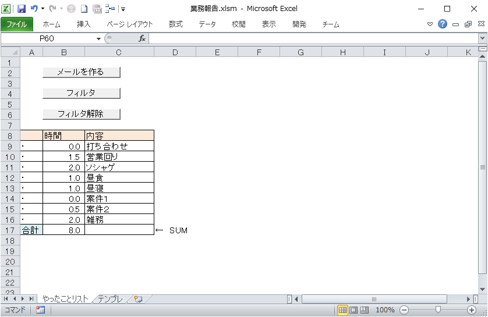Go to next sheet tab navigation arrow
The height and width of the screenshot is (317, 488).
pos(22,298)
